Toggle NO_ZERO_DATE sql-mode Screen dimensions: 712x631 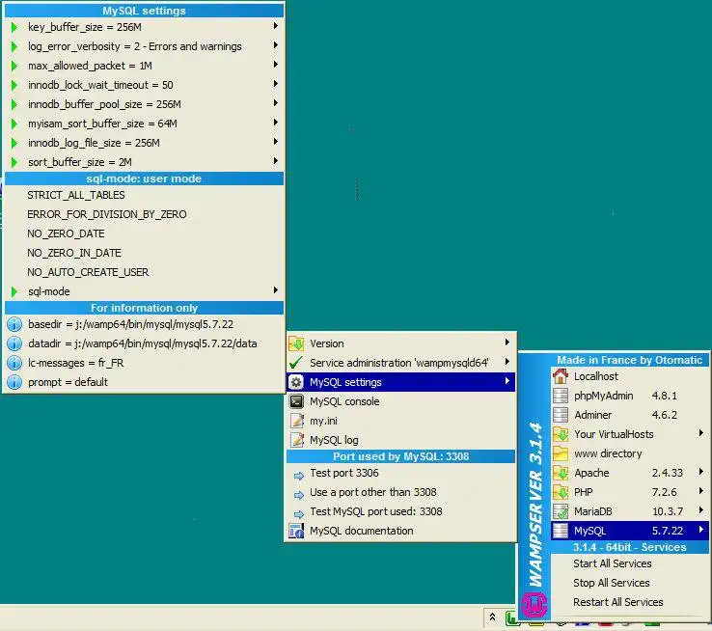pos(144,233)
